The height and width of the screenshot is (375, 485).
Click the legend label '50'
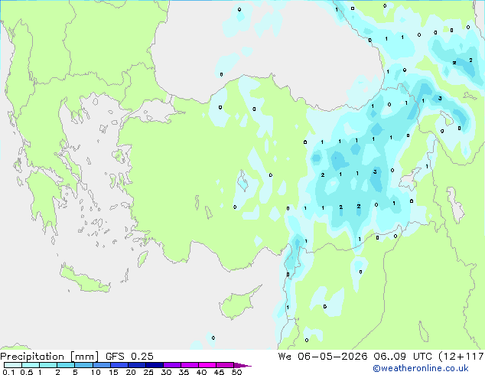click(237, 372)
